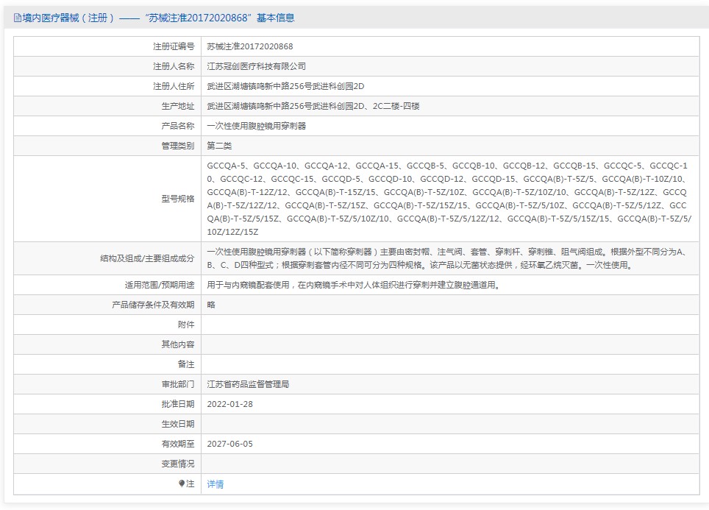The height and width of the screenshot is (510, 709).
Task: Open the 详情 link in the note row
Action: (215, 484)
